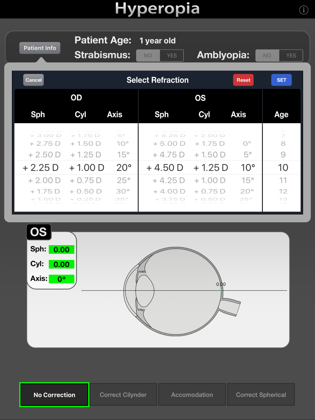315x420 pixels.
Task: Switch to Correct Cilynder tab
Action: (x=123, y=394)
